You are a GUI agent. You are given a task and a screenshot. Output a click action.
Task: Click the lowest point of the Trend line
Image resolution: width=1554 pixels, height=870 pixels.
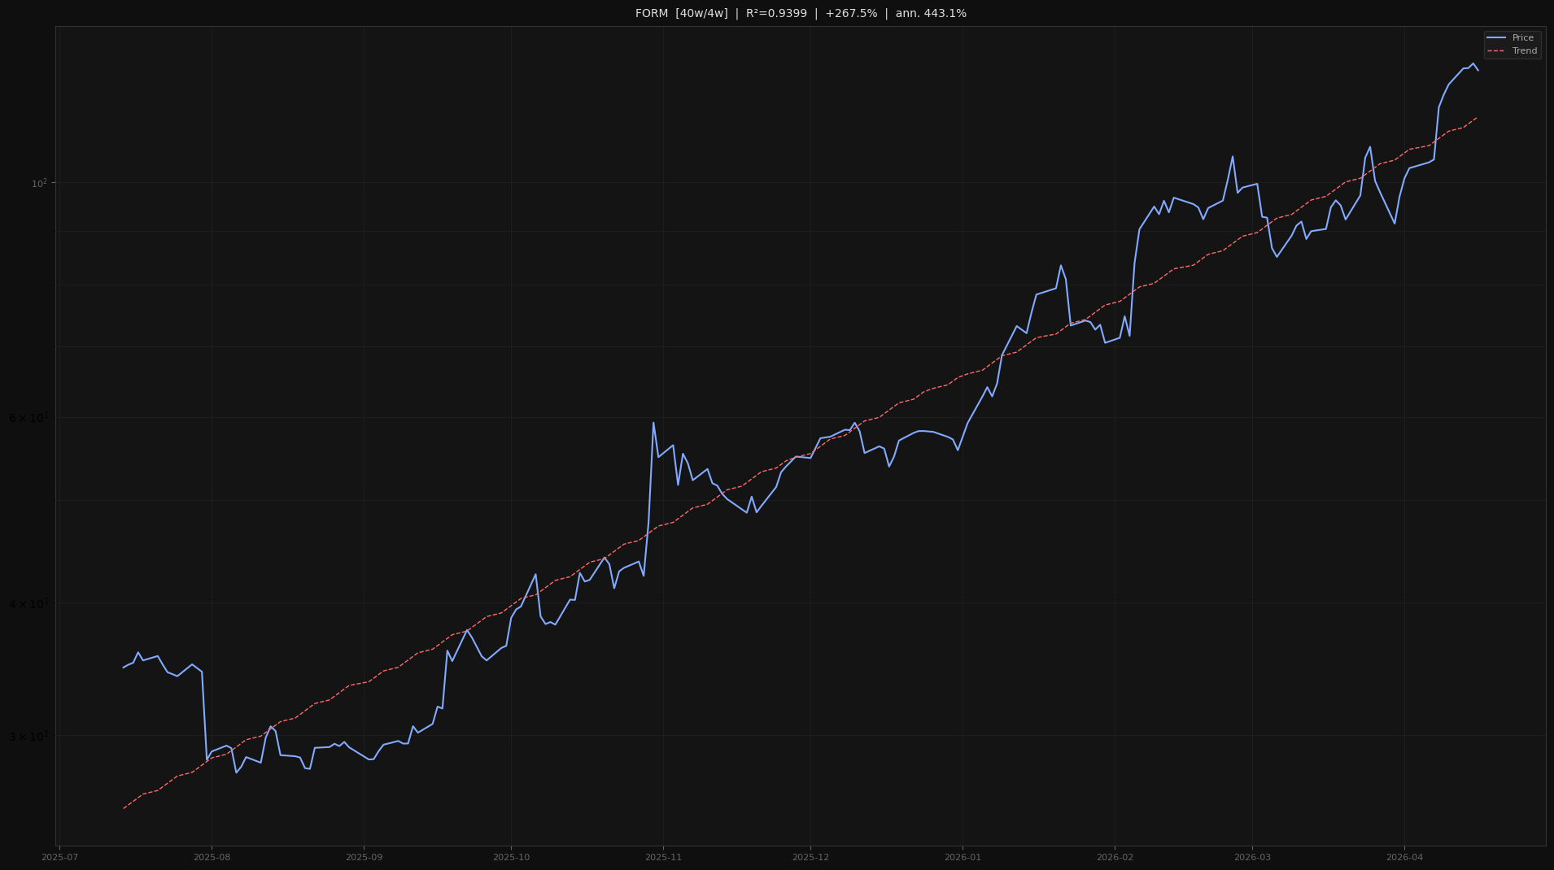pos(124,807)
